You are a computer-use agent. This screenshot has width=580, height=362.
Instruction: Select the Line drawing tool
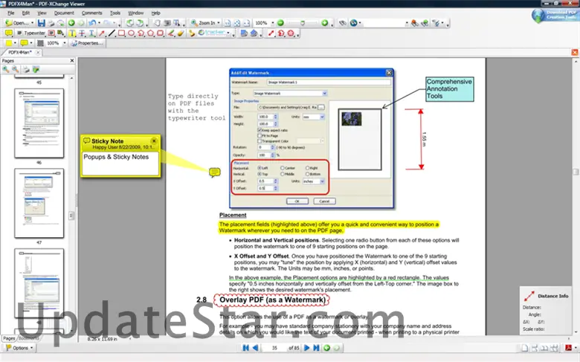click(x=112, y=33)
